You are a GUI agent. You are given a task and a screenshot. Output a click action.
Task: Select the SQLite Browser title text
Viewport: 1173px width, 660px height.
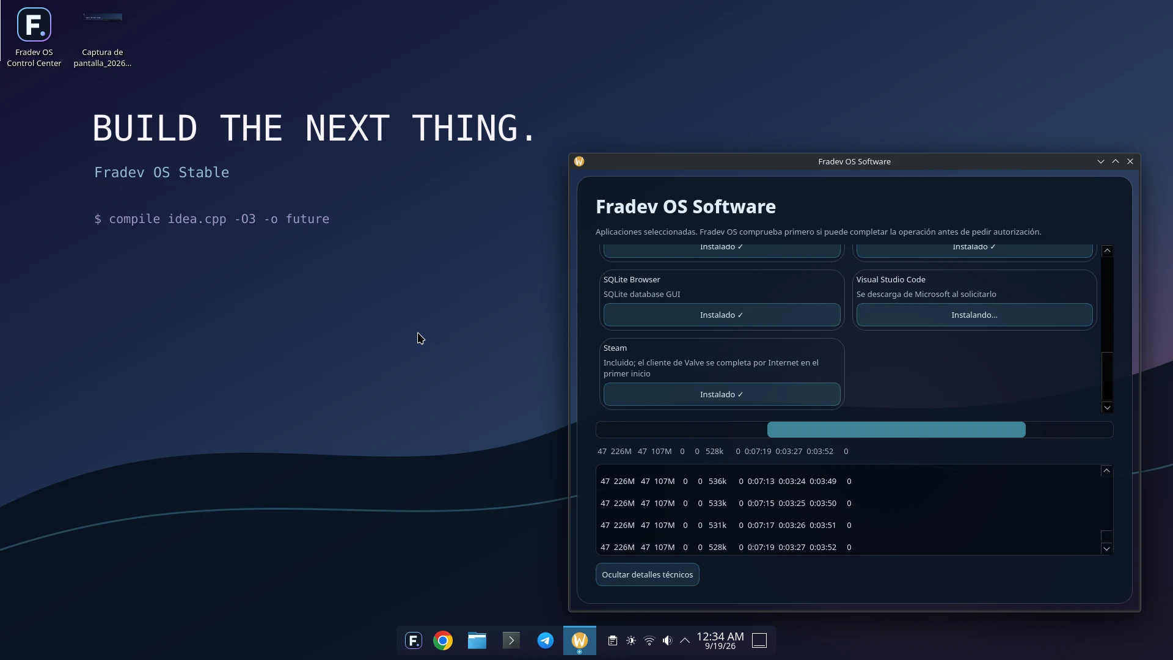[x=632, y=280]
